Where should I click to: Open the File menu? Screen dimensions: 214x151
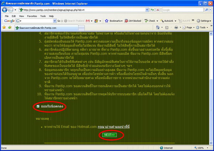6,16
